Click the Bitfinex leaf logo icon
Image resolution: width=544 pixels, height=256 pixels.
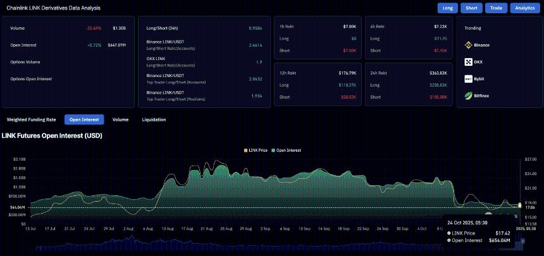(x=469, y=96)
